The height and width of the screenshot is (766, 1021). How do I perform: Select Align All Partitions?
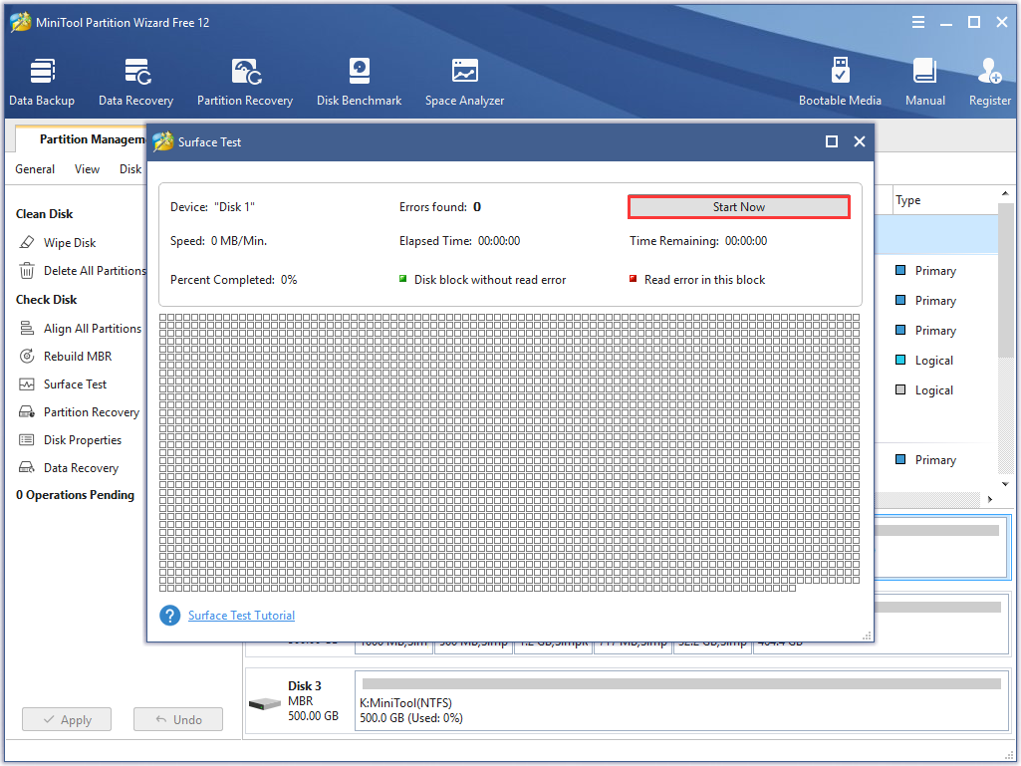pos(80,329)
